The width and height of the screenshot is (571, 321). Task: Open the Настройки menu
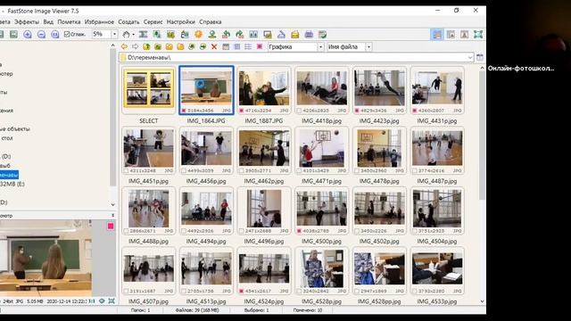tap(180, 21)
